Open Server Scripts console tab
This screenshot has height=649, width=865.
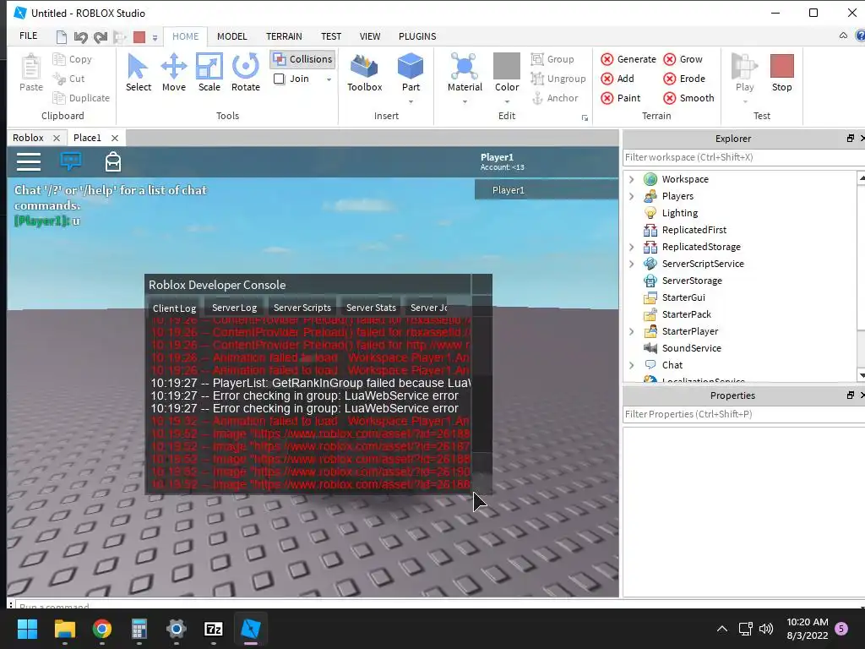[x=302, y=308]
